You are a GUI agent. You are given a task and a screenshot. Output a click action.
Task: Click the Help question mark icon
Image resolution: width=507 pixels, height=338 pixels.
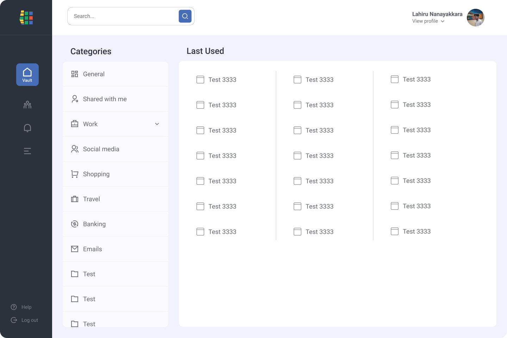14,307
